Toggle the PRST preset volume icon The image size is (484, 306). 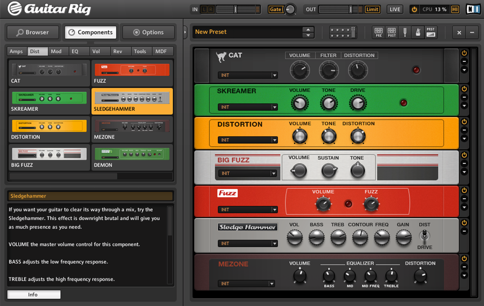431,32
